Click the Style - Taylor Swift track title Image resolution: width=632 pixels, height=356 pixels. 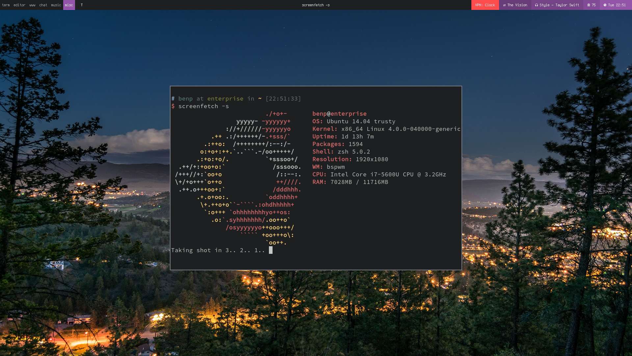coord(559,5)
